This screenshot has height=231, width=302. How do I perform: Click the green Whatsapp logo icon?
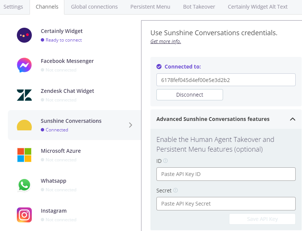24,185
